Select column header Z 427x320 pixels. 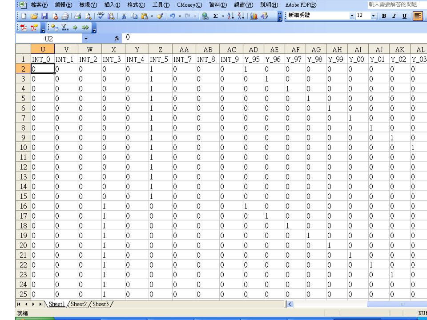coord(161,49)
